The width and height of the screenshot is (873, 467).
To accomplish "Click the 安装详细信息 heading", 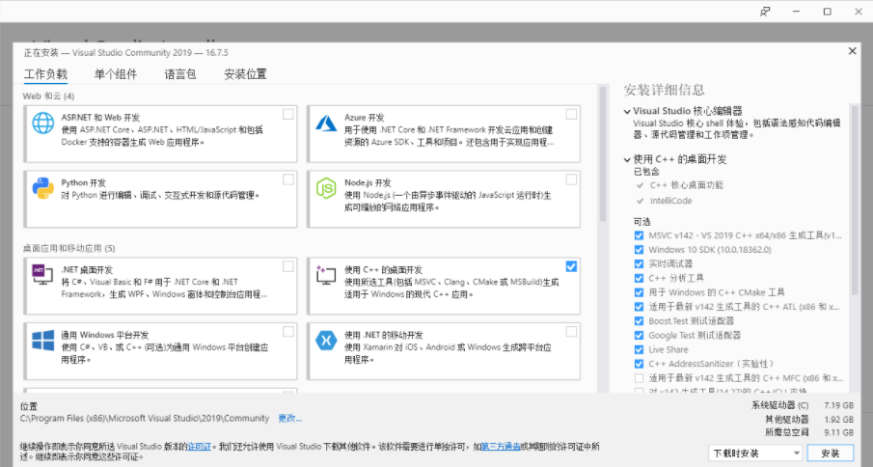I will pyautogui.click(x=665, y=90).
